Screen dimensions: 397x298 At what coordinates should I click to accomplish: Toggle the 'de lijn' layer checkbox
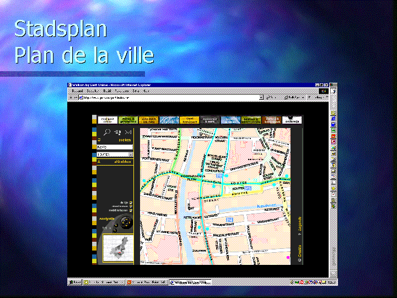pos(130,202)
